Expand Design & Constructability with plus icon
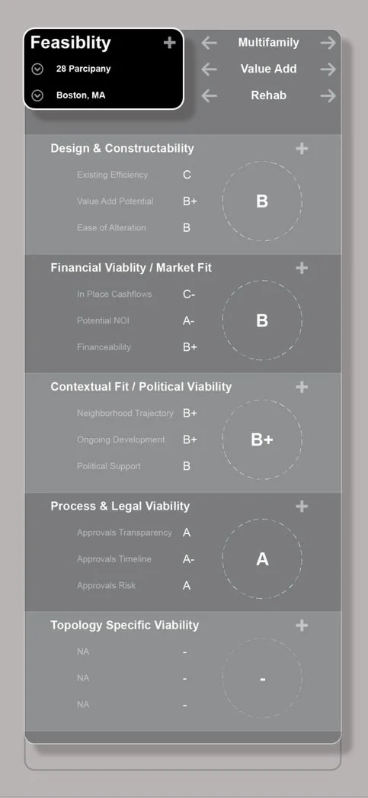Screen dimensions: 368x798 pyautogui.click(x=302, y=149)
